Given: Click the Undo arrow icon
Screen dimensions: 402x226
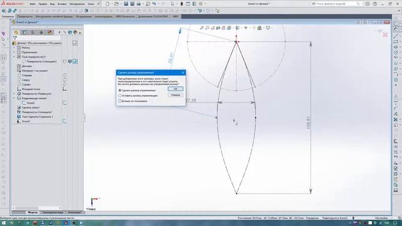Looking at the screenshot, I should [x=154, y=4].
